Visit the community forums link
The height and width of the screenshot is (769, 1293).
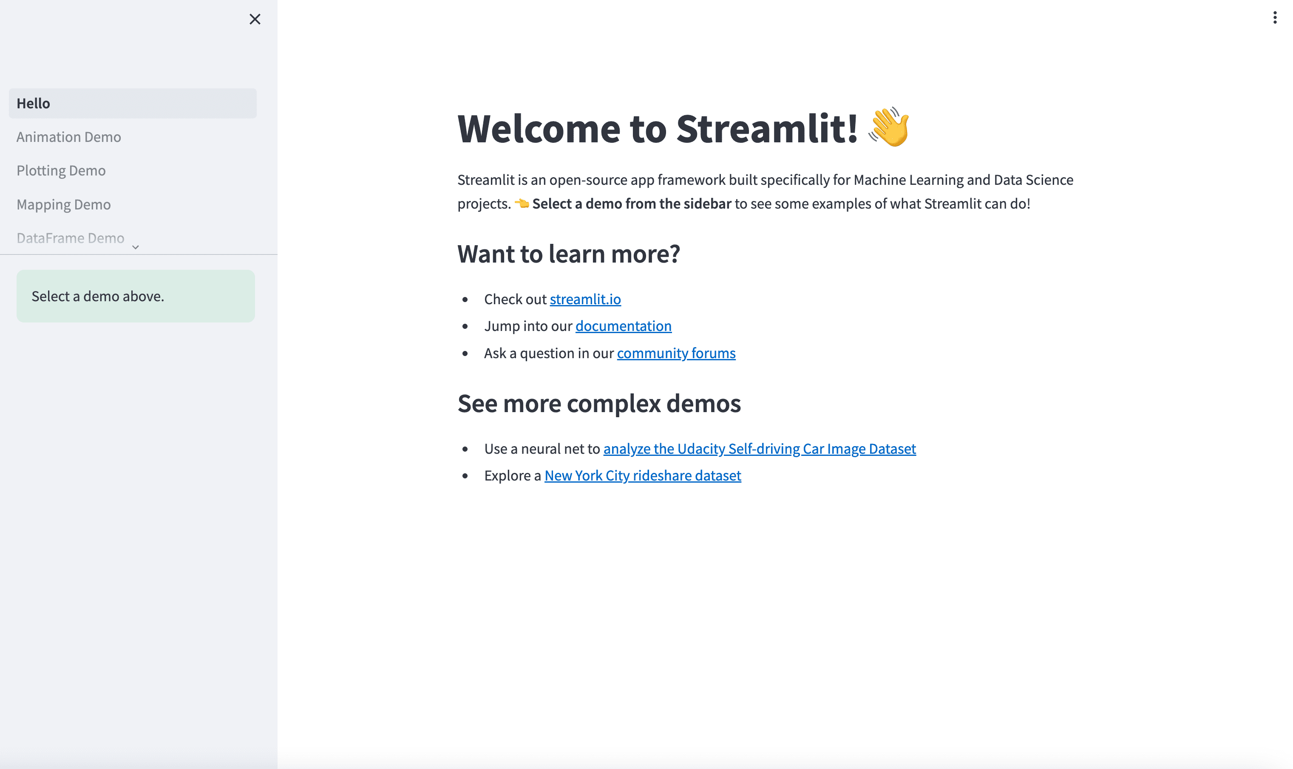(675, 353)
